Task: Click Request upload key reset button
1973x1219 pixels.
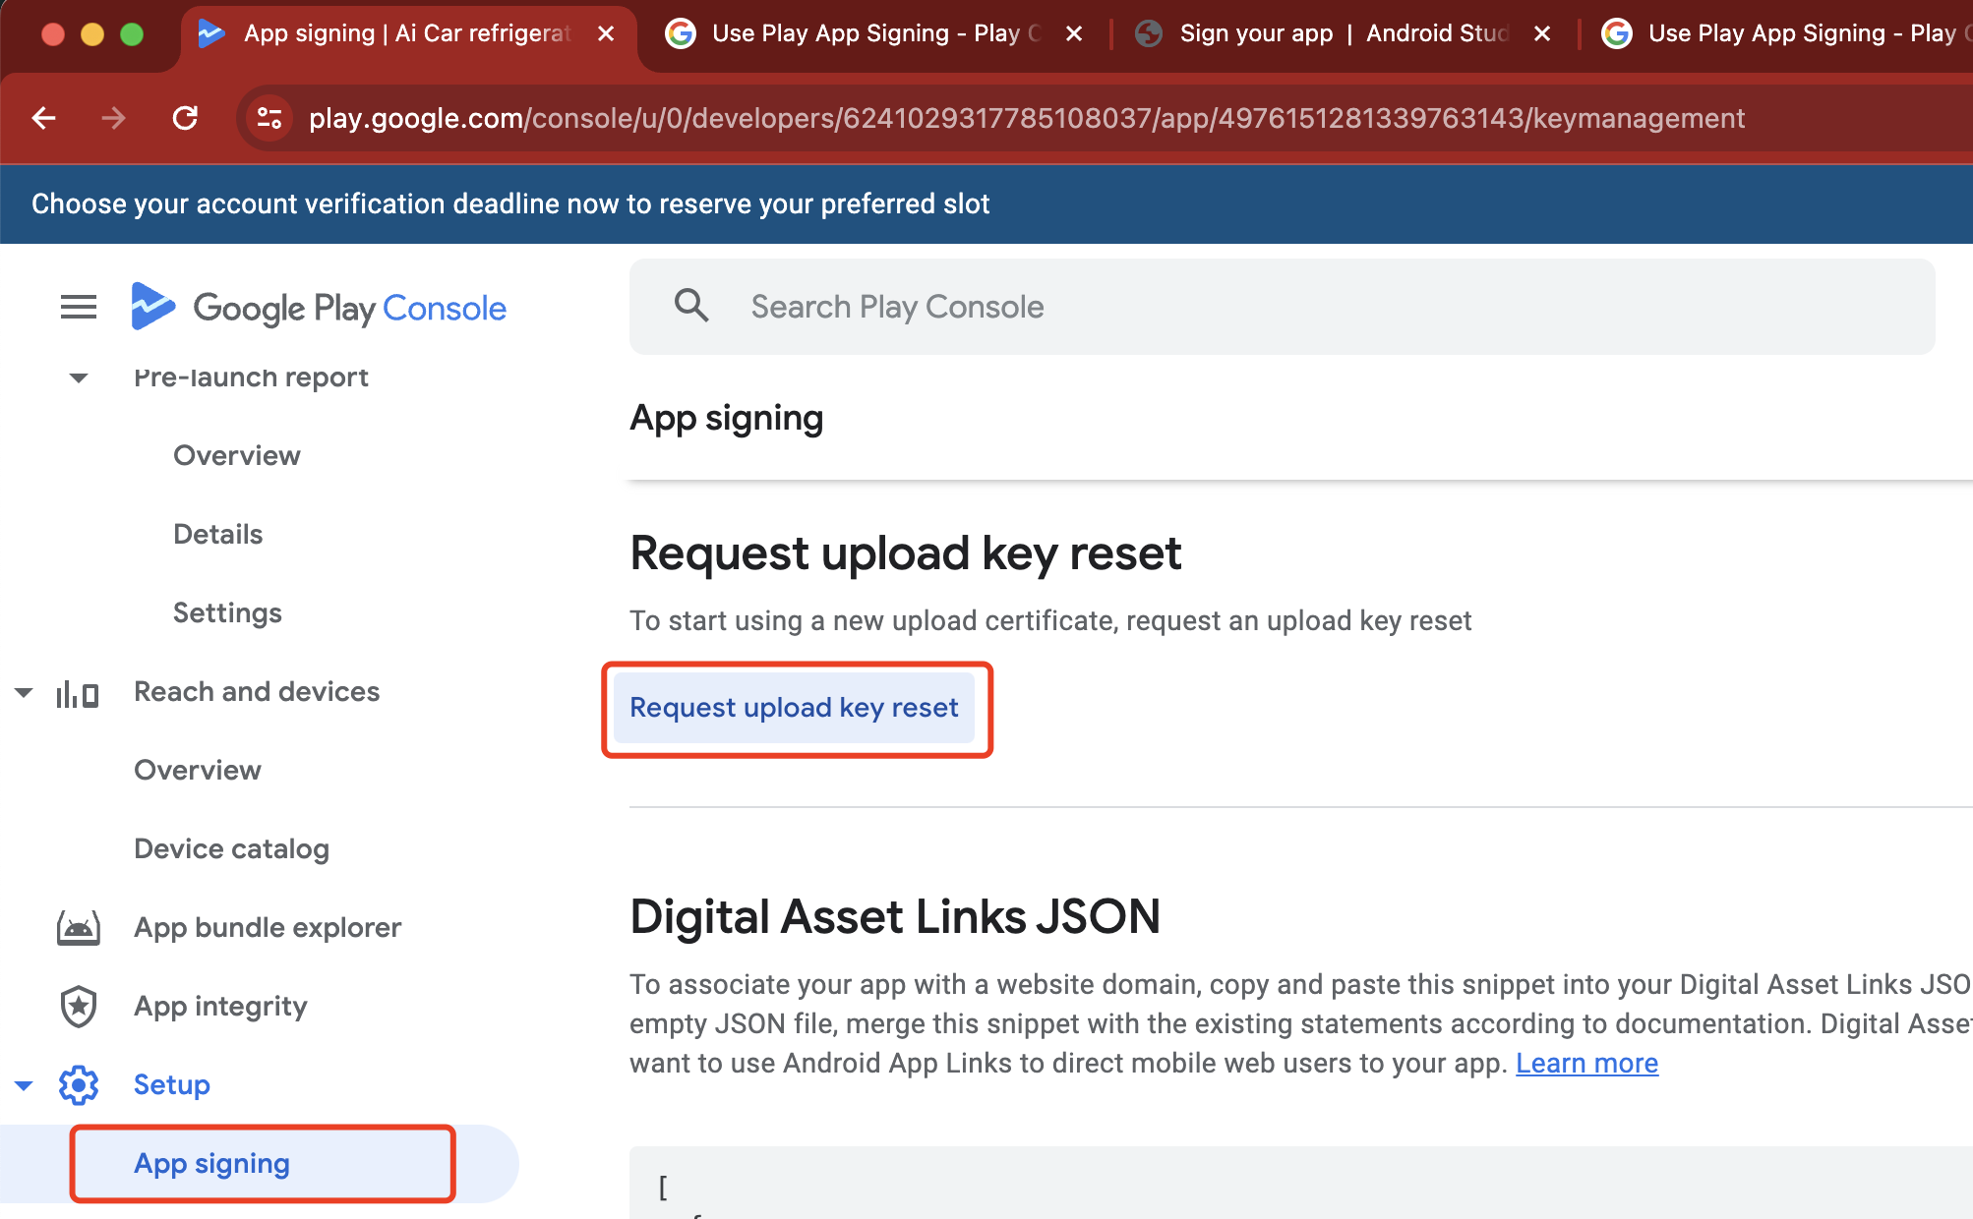Action: (794, 708)
